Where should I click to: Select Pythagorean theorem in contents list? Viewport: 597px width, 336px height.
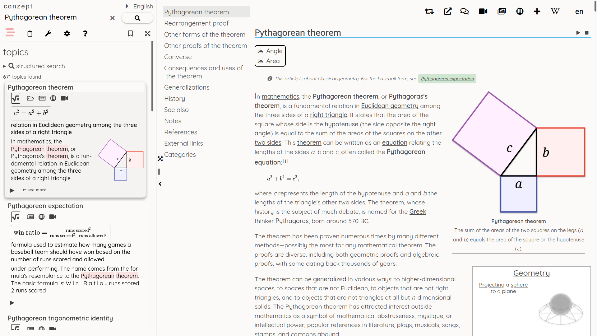pos(206,12)
